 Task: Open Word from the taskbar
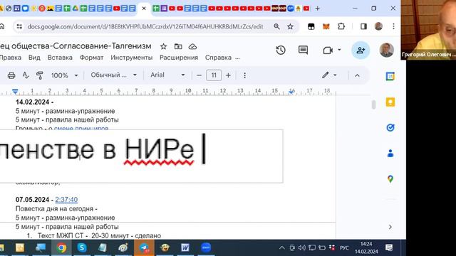point(185,247)
